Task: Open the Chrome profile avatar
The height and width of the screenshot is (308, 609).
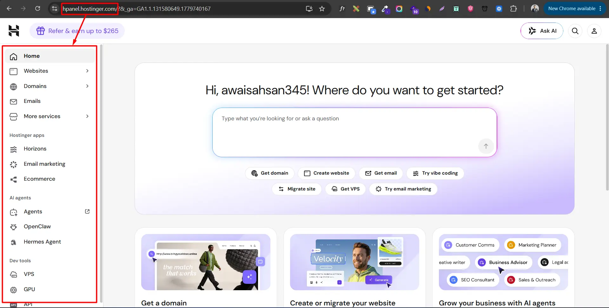Action: click(535, 9)
